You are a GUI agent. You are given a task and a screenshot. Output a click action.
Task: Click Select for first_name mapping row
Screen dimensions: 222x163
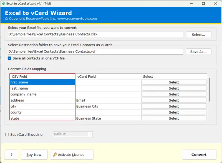pos(174,82)
